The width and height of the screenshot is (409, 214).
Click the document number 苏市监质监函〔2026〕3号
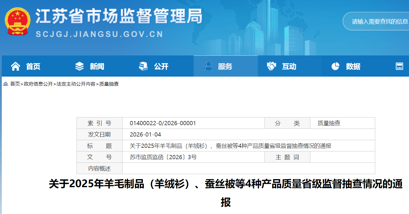tap(163, 157)
